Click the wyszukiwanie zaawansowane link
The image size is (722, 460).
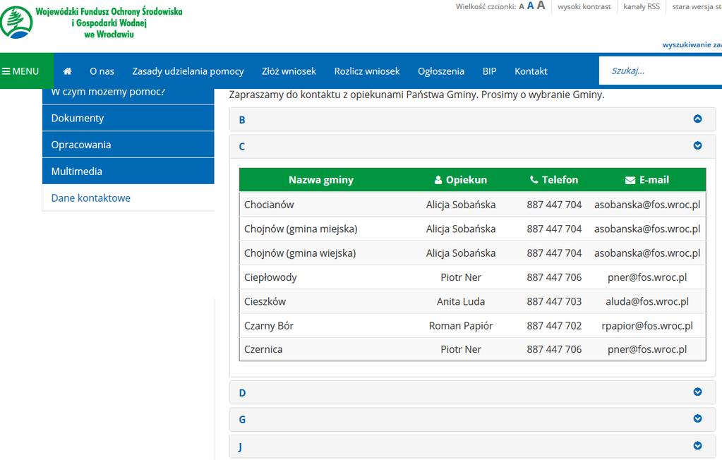pos(692,44)
